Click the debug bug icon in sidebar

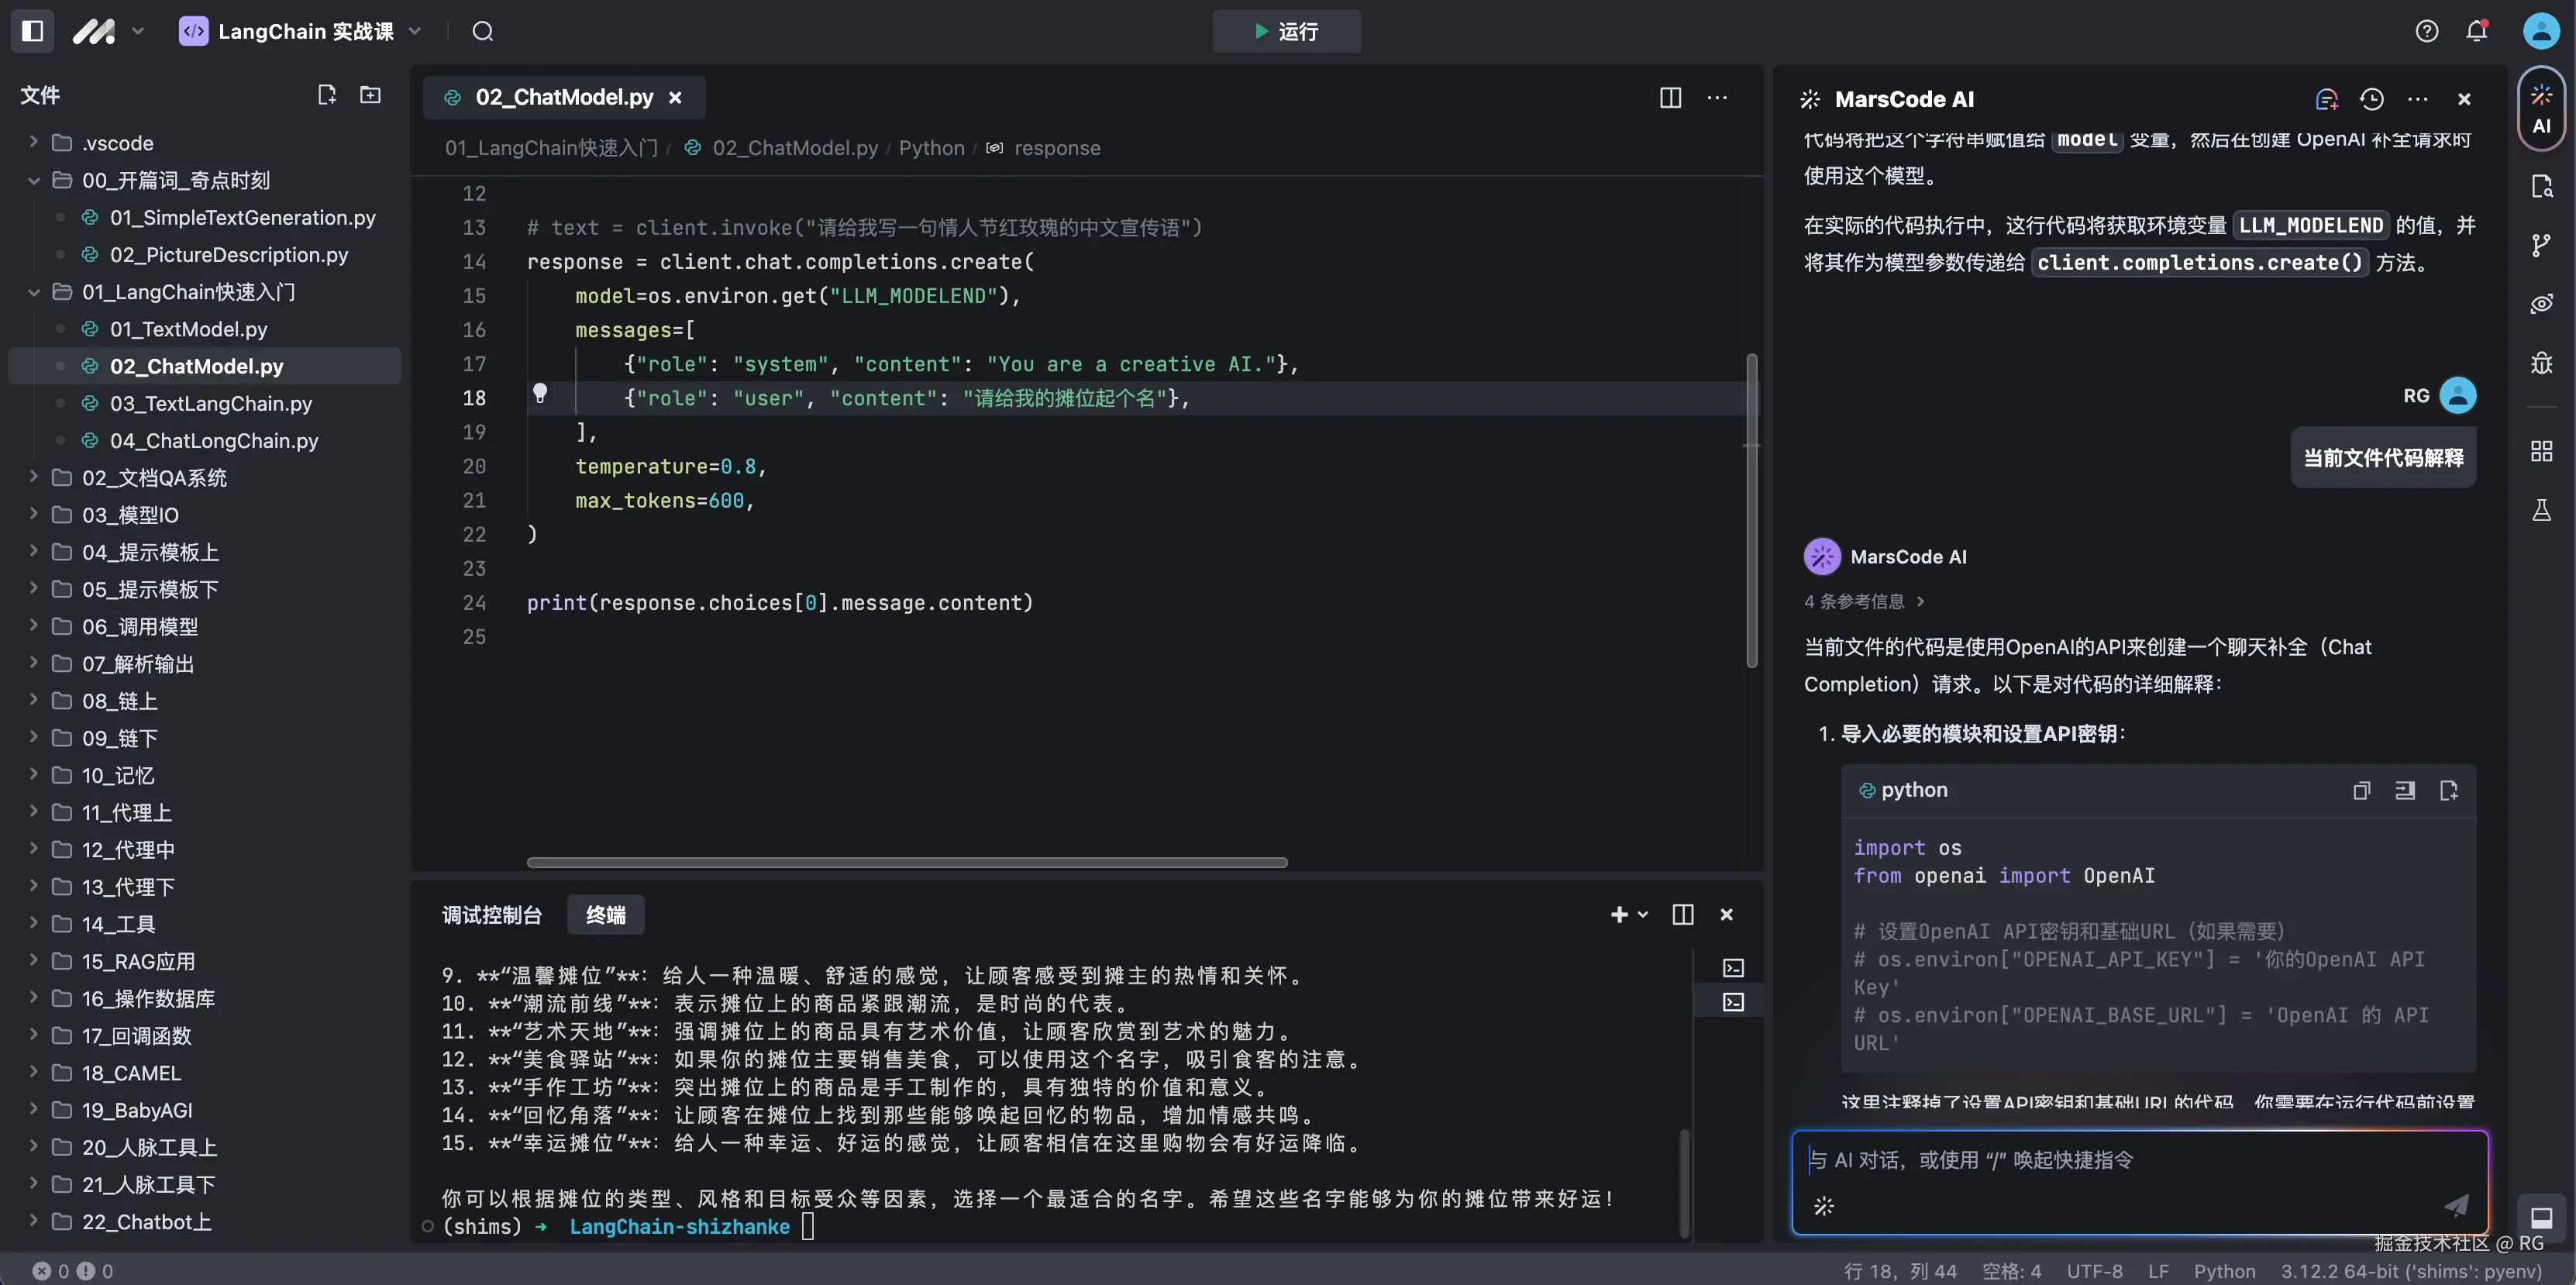click(2541, 363)
